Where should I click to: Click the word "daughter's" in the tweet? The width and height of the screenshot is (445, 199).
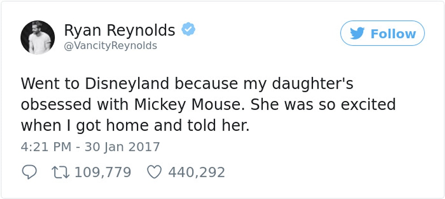(x=313, y=84)
